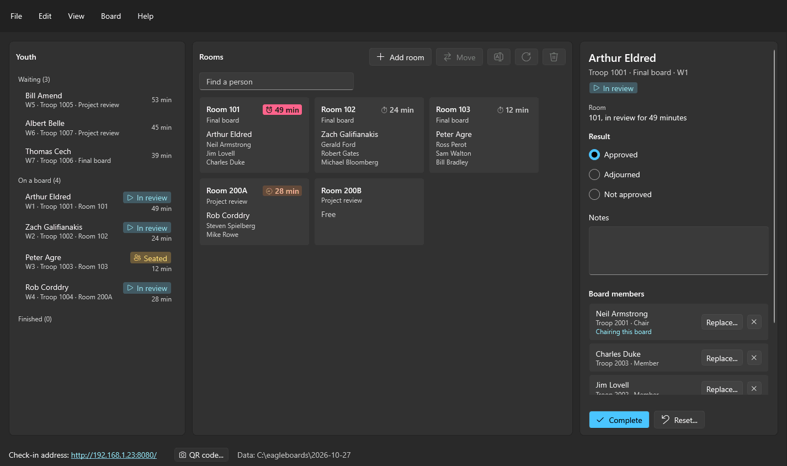The image size is (787, 466).
Task: Click the Complete button
Action: click(619, 420)
